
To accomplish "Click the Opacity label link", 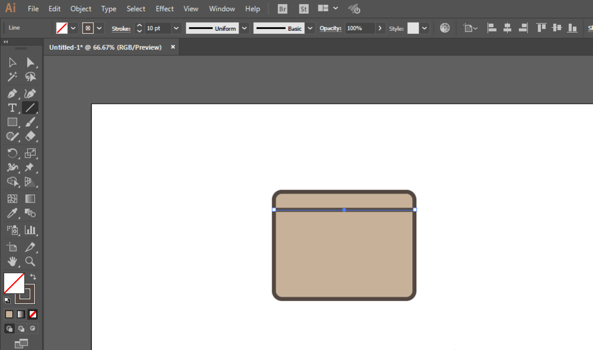I will tap(331, 28).
